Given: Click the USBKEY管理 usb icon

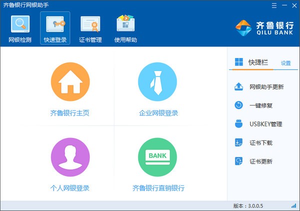Looking at the screenshot, I should click(x=238, y=124).
